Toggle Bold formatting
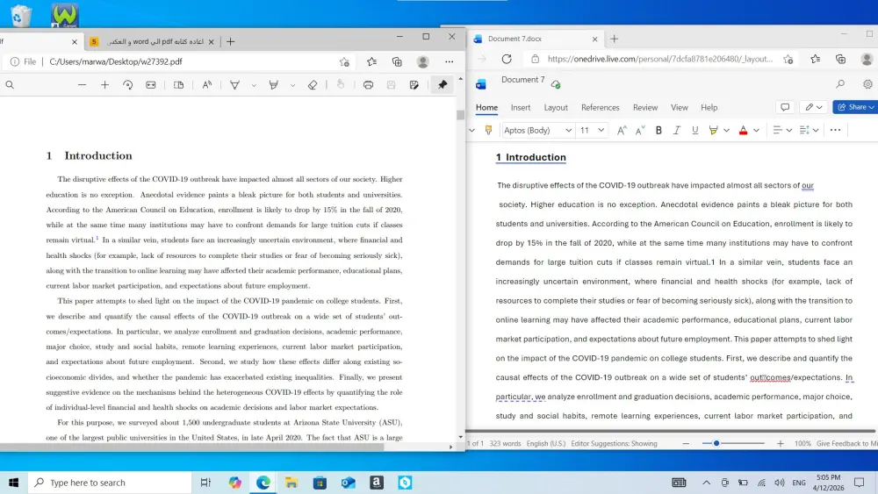The height and width of the screenshot is (494, 878). pyautogui.click(x=658, y=131)
